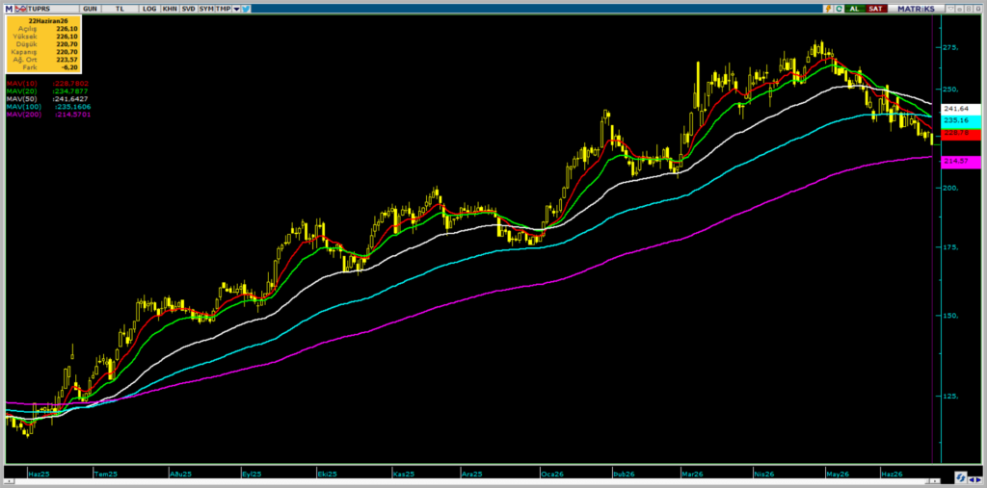Viewport: 987px width, 488px height.
Task: Open the TL currency selector
Action: (x=120, y=9)
